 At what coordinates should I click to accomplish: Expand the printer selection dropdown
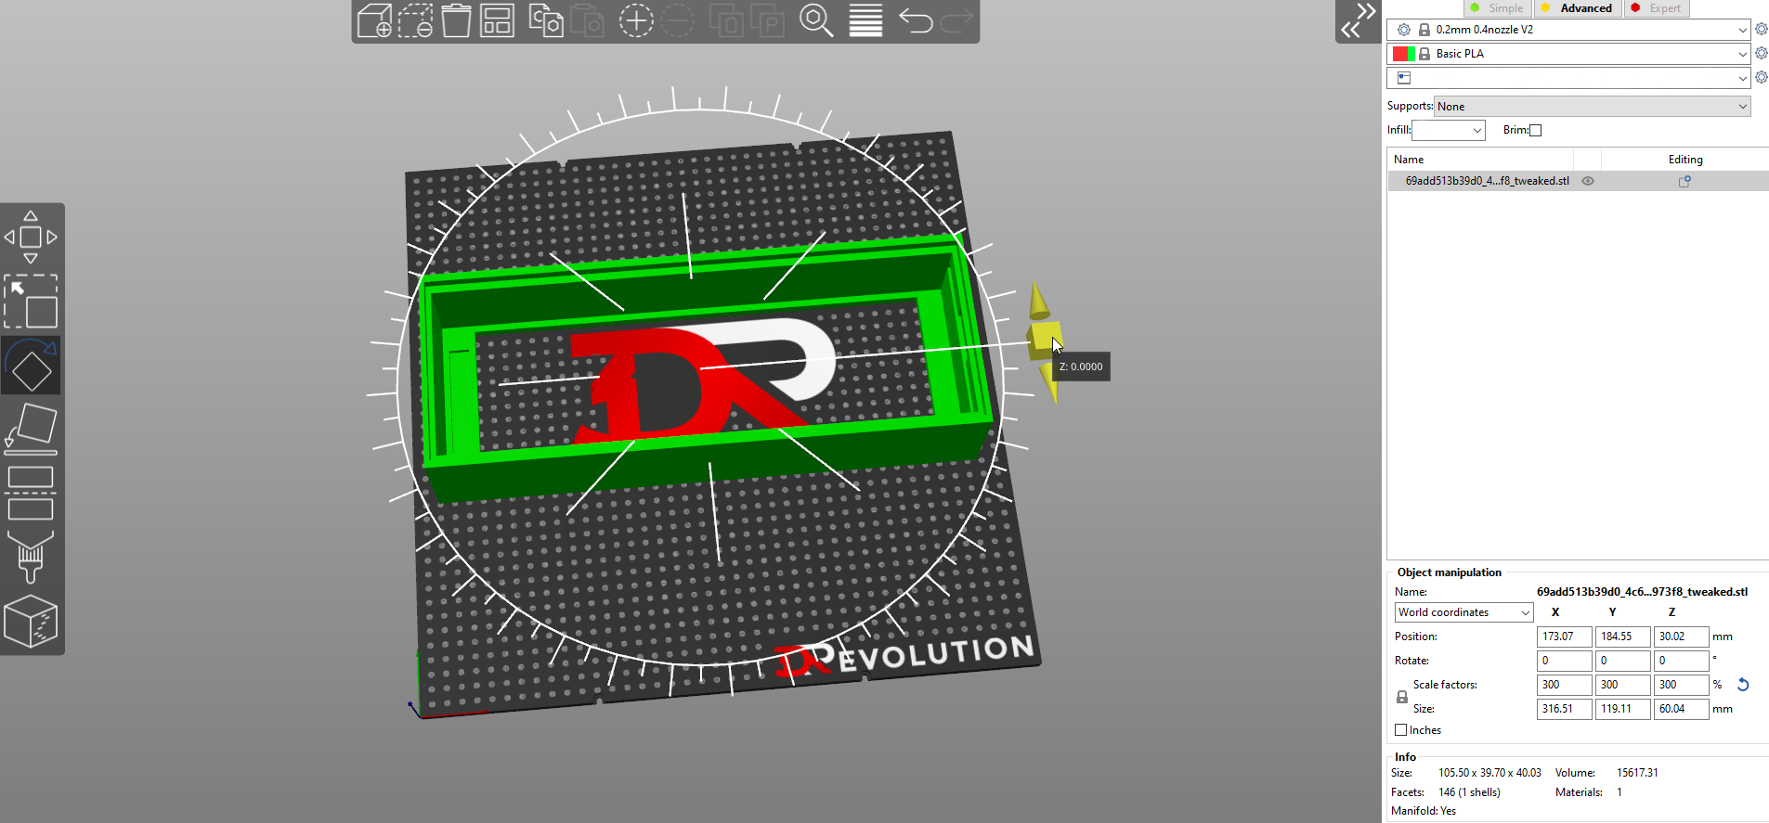point(1568,78)
